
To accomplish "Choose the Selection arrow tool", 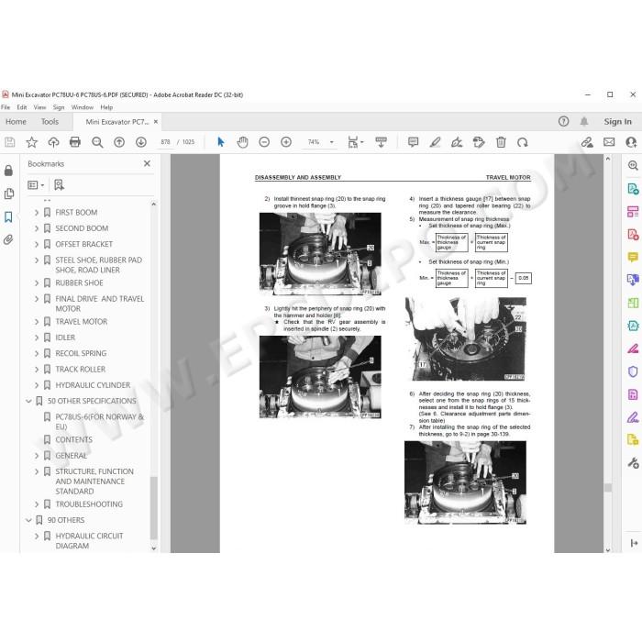I will tap(221, 142).
